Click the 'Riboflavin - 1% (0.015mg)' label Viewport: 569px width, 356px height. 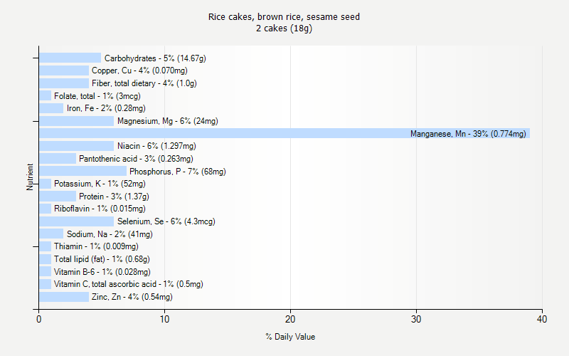[x=100, y=209]
